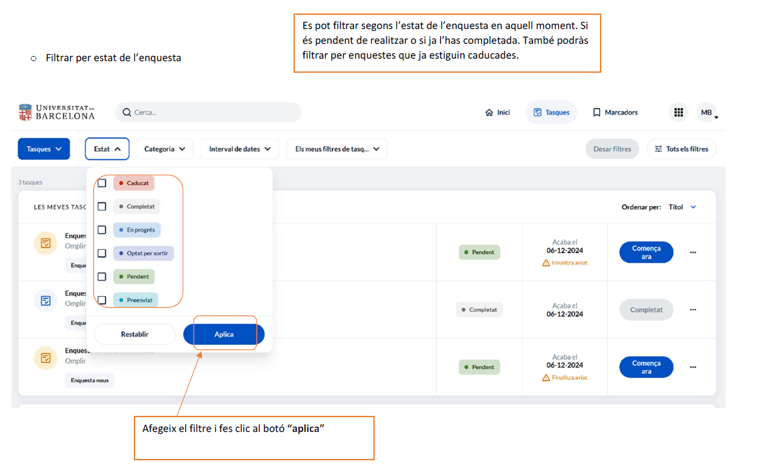Check the Caducat status checkbox

102,183
